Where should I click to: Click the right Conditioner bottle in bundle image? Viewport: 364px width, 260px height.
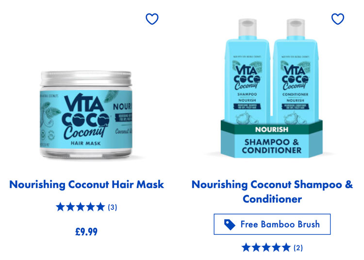[x=295, y=71]
